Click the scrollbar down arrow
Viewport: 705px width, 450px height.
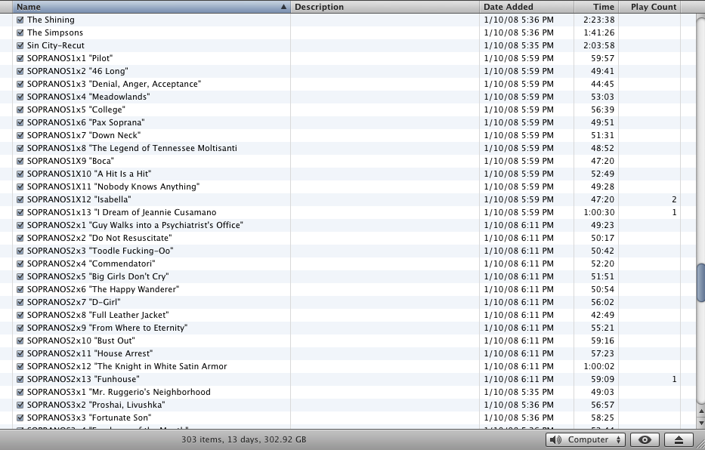(700, 423)
